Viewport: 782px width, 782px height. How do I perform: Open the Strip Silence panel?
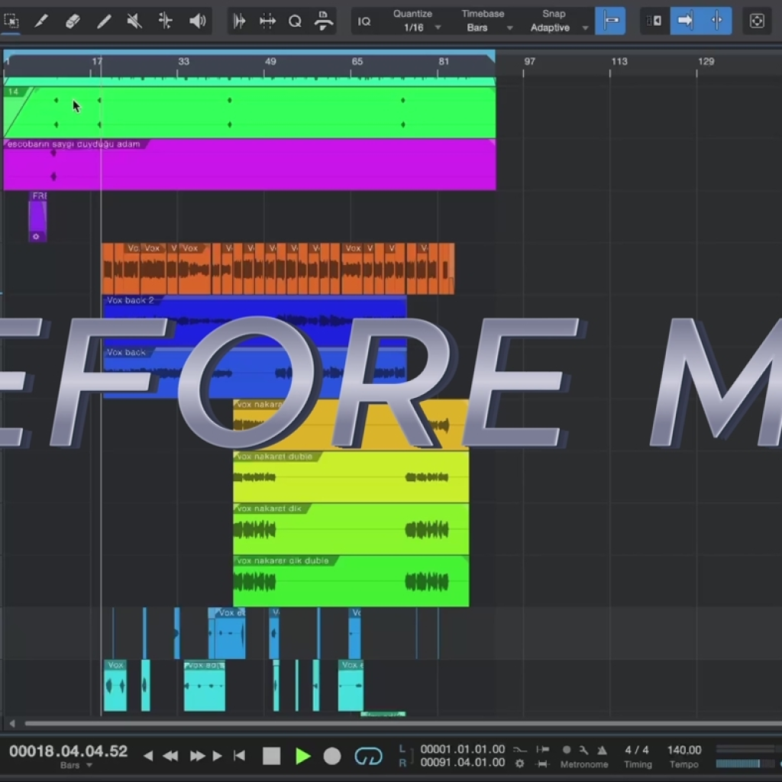(x=239, y=21)
